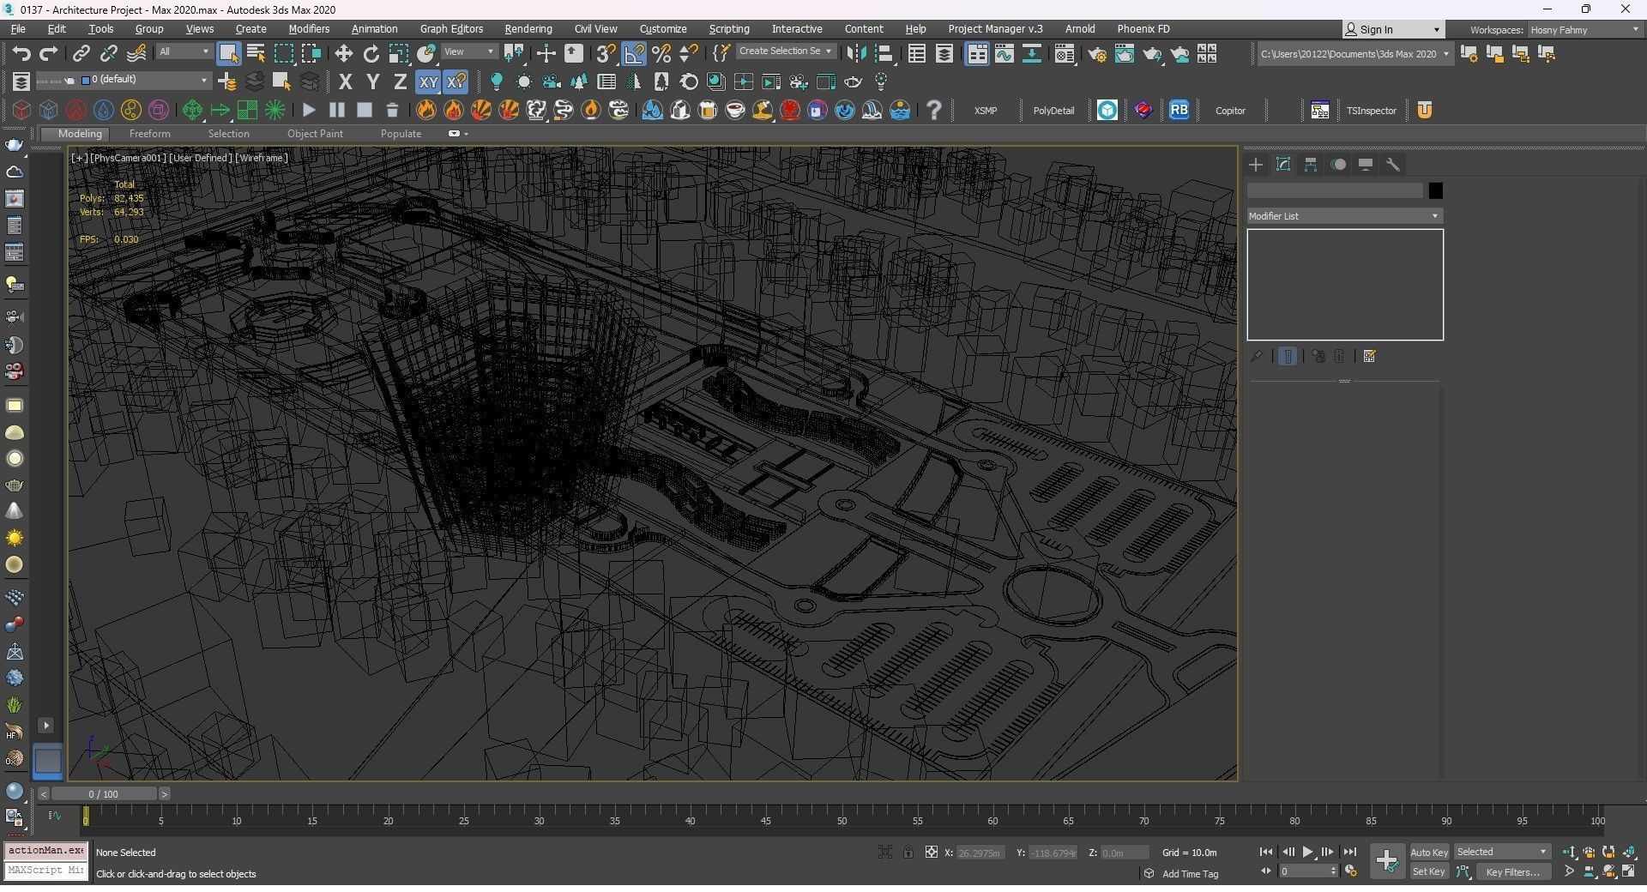
Task: Open the Hierarchy command panel tab
Action: (1311, 165)
